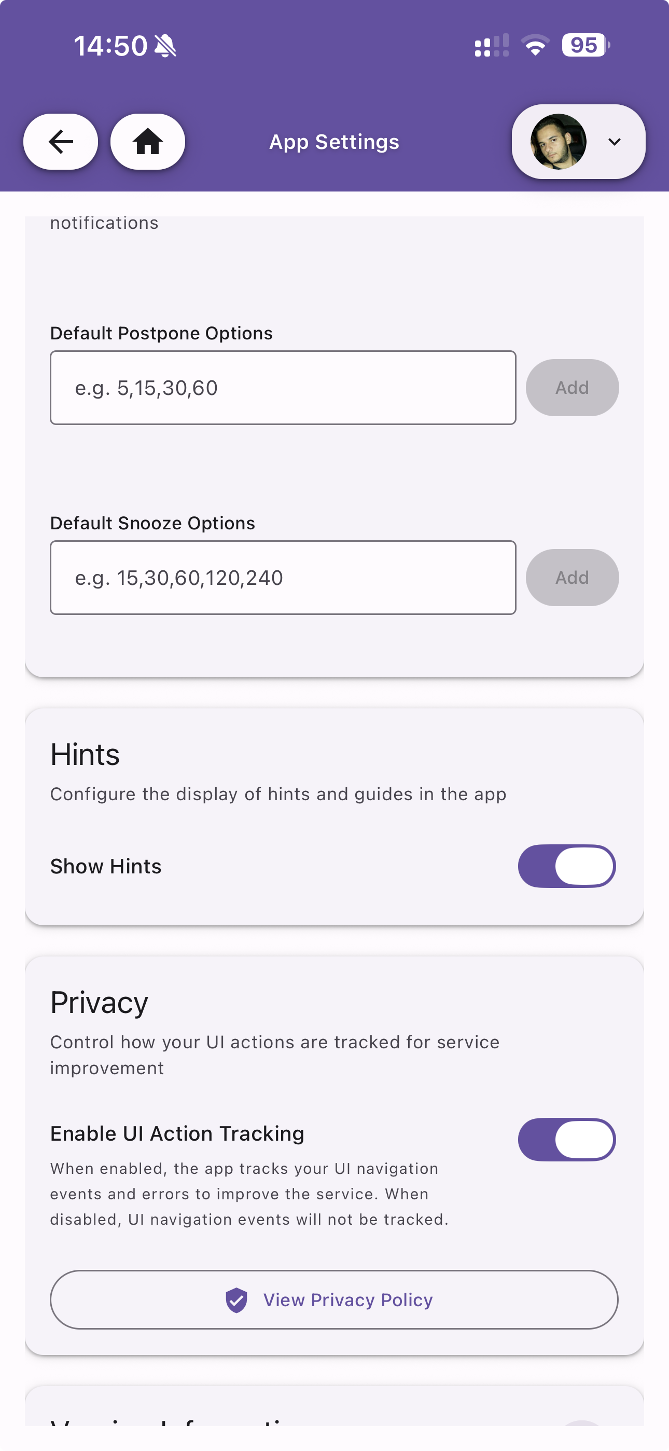
Task: Tap the Privacy section heading
Action: [x=99, y=1002]
